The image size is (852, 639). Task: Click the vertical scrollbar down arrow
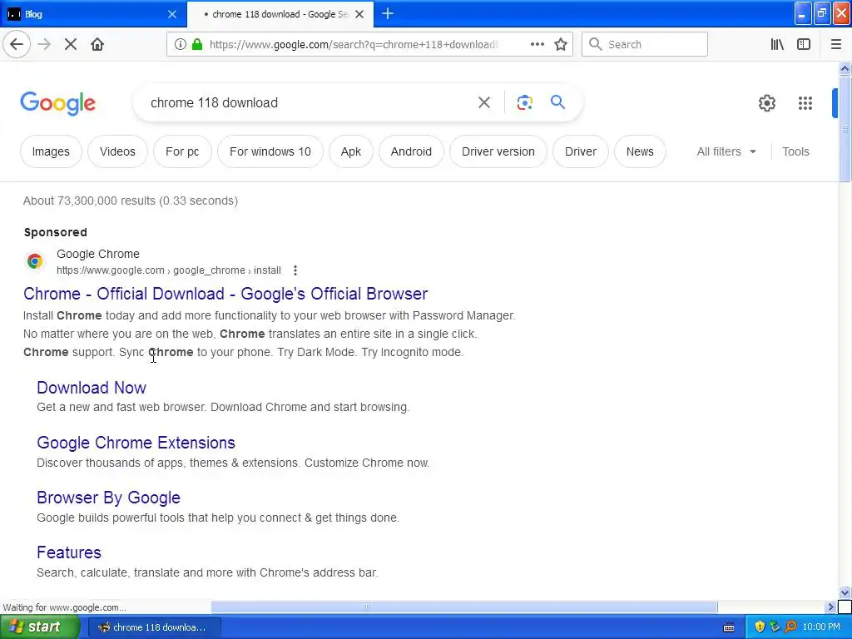click(x=845, y=592)
